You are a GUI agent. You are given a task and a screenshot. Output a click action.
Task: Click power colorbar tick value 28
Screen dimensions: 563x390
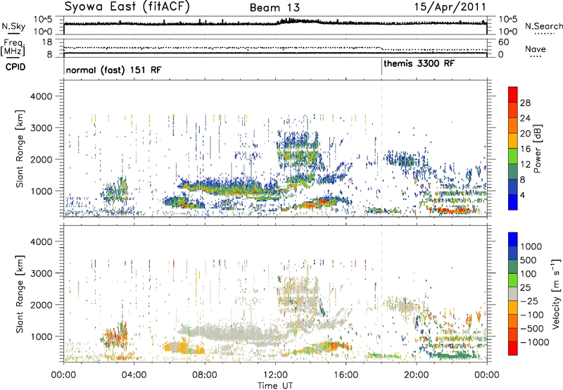[525, 103]
